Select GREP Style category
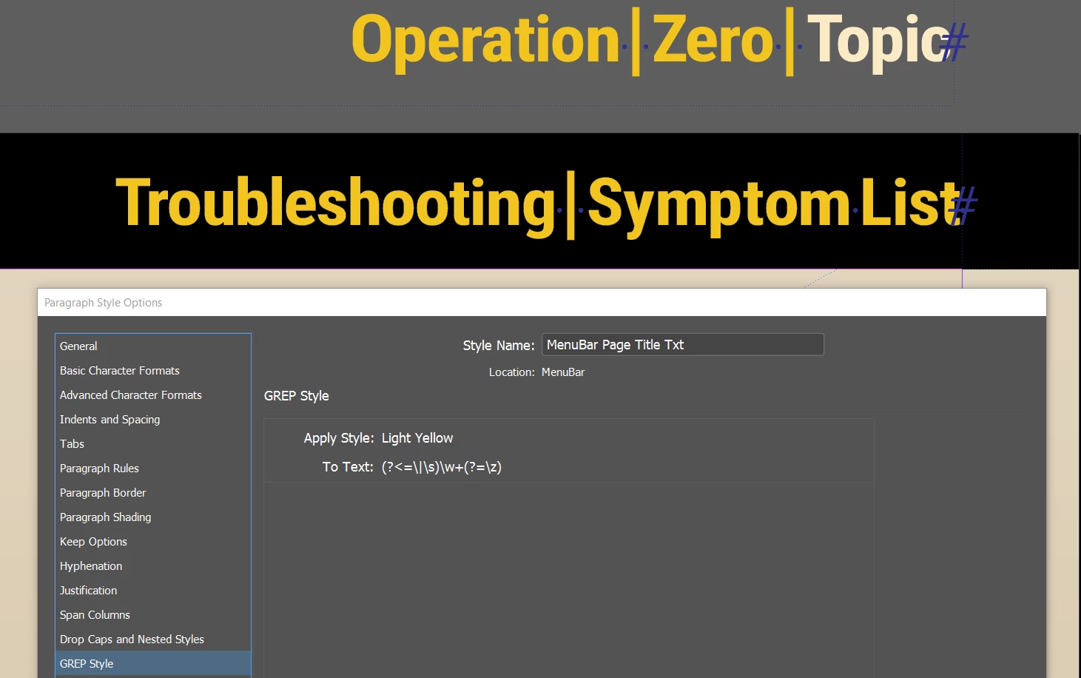 point(152,664)
